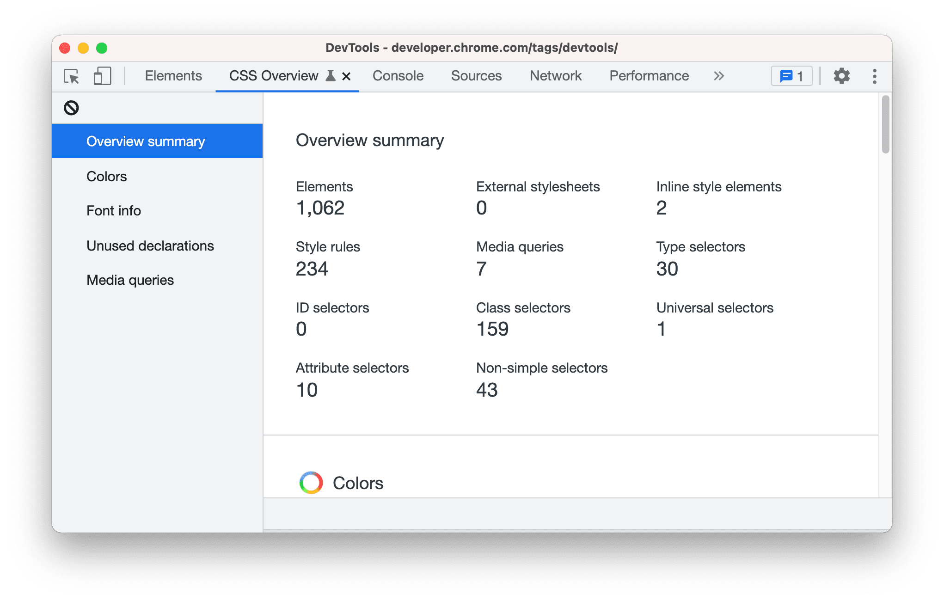
Task: Click the inspect element icon
Action: tap(72, 76)
